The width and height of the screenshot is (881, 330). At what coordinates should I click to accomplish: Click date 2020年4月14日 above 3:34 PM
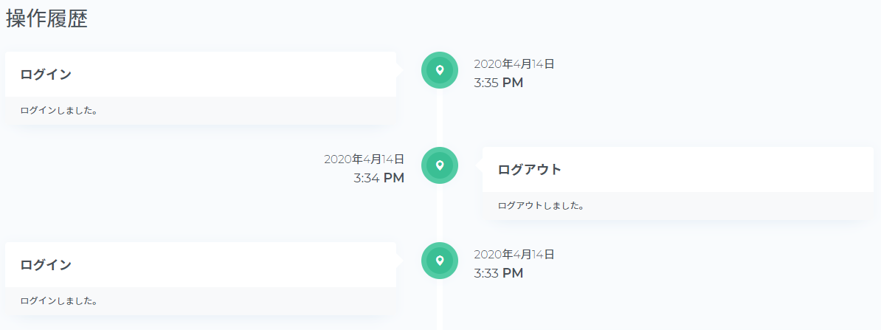coord(364,159)
